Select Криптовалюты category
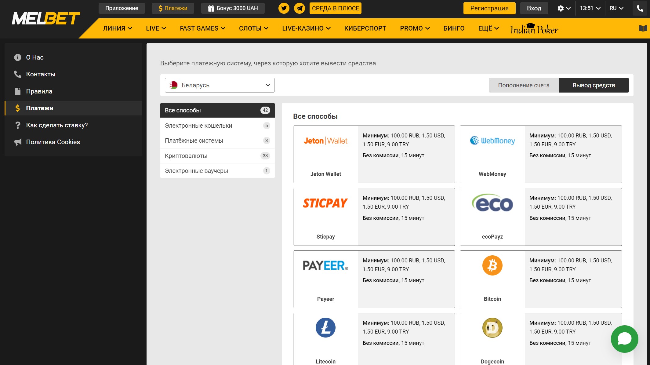The height and width of the screenshot is (365, 650). click(217, 156)
